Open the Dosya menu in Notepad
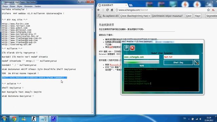 pyautogui.click(x=5, y=6)
